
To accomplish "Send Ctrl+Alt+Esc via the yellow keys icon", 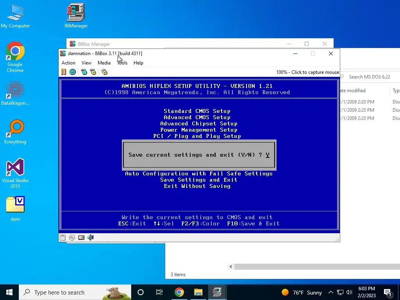I will tap(93, 72).
